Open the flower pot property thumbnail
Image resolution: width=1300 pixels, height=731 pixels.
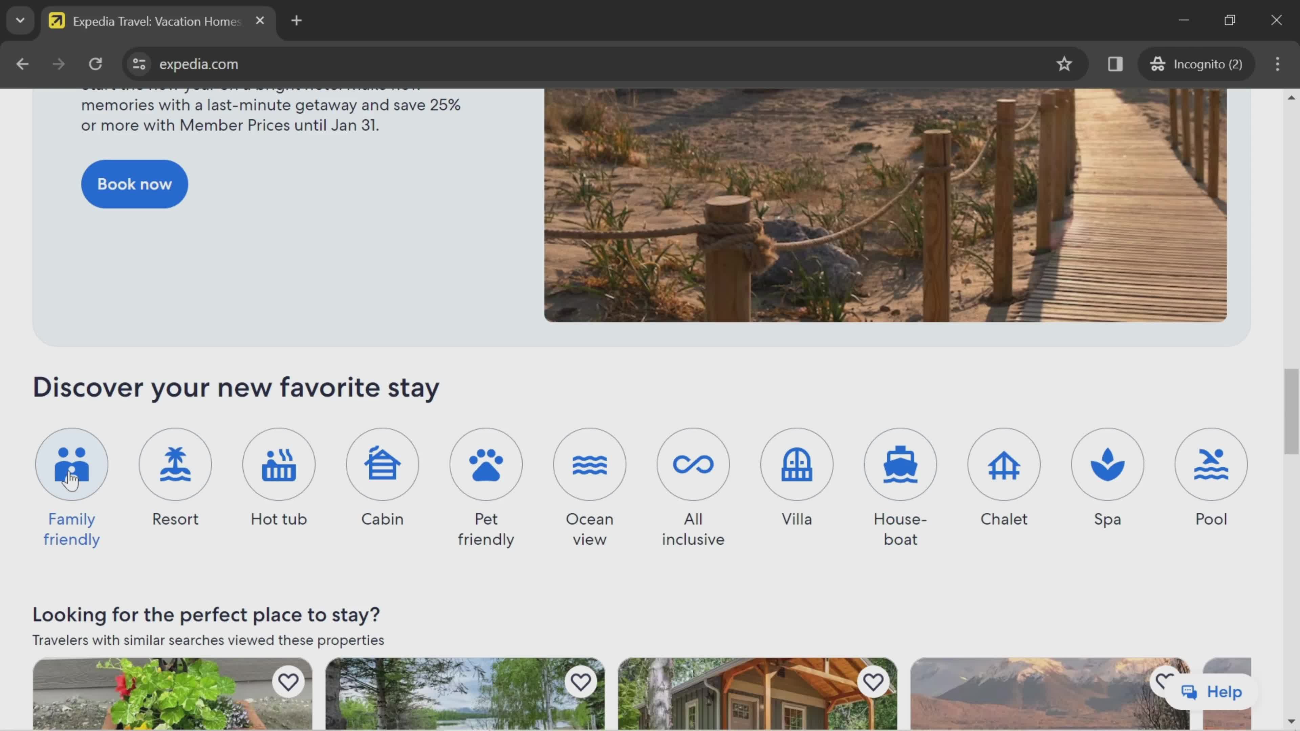pyautogui.click(x=173, y=693)
